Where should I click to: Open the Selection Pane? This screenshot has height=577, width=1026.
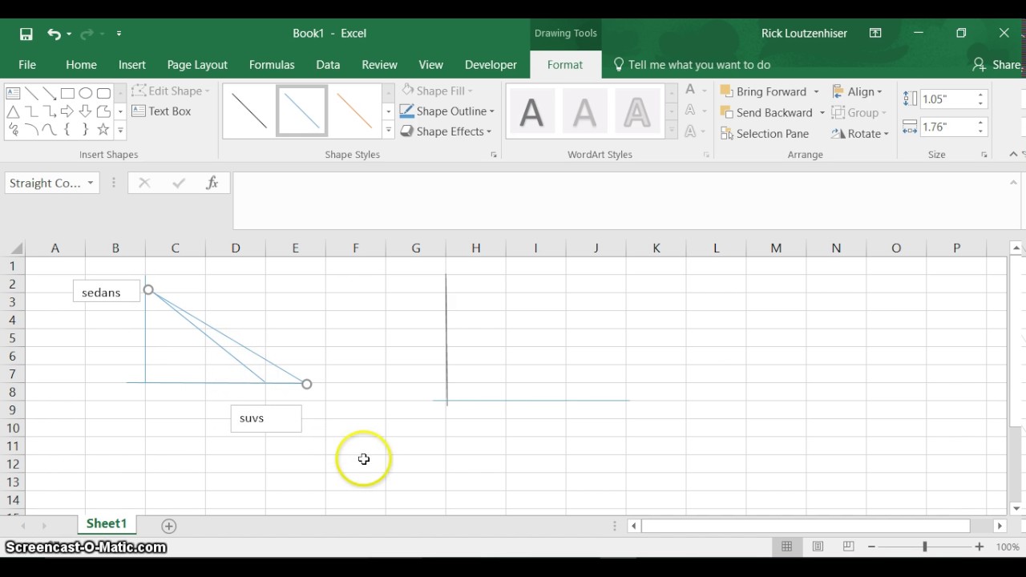coord(765,134)
